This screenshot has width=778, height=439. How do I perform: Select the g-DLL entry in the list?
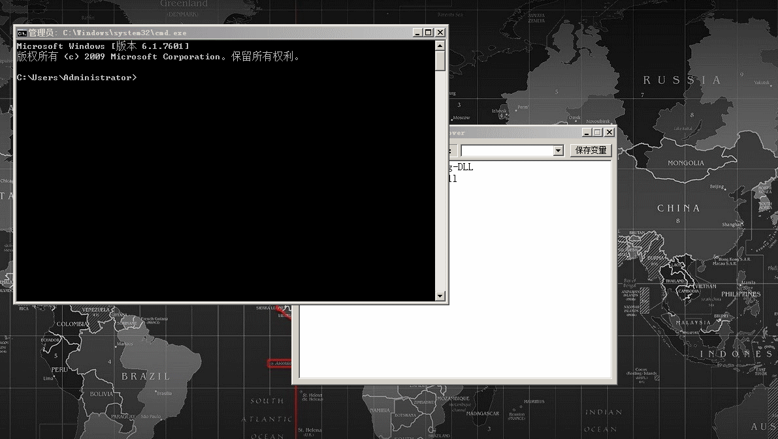pyautogui.click(x=461, y=167)
